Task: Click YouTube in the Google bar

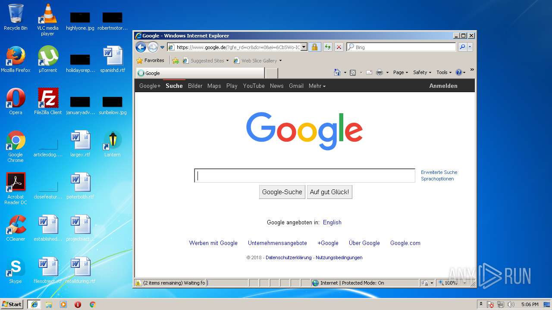Action: pyautogui.click(x=254, y=86)
